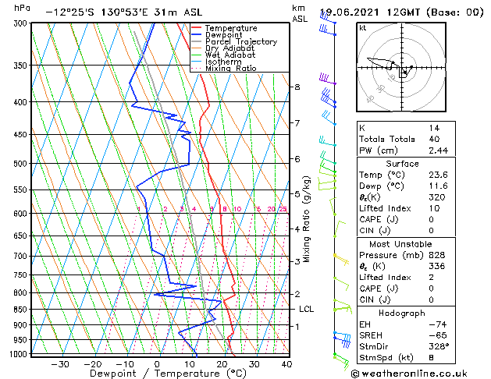
Task: Click the surface Lifted Index value 10
Action: (435, 208)
